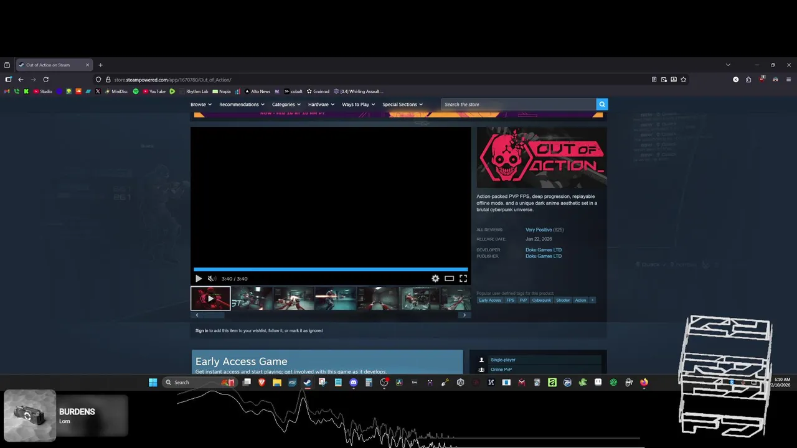Expand the Special Sections menu
The height and width of the screenshot is (448, 797).
pyautogui.click(x=402, y=105)
